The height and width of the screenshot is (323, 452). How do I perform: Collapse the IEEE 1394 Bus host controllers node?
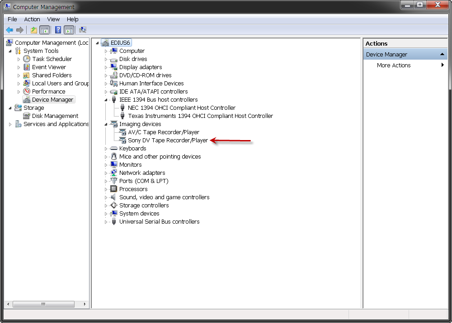106,100
